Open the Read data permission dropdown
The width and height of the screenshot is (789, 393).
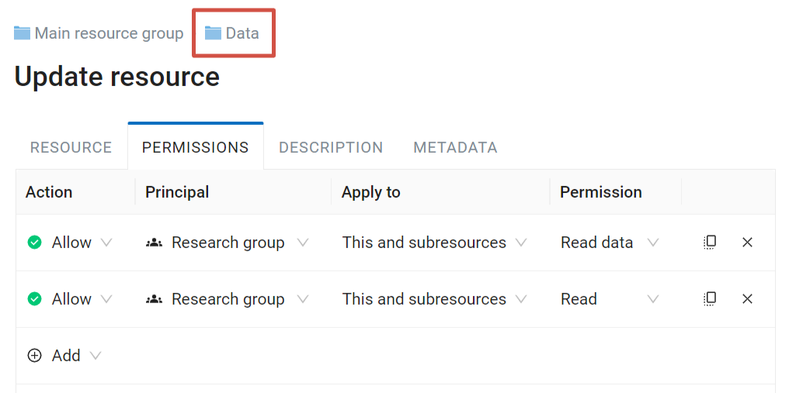[x=610, y=243]
